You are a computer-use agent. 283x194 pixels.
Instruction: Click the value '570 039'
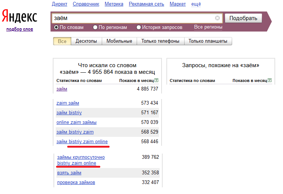coord(150,122)
